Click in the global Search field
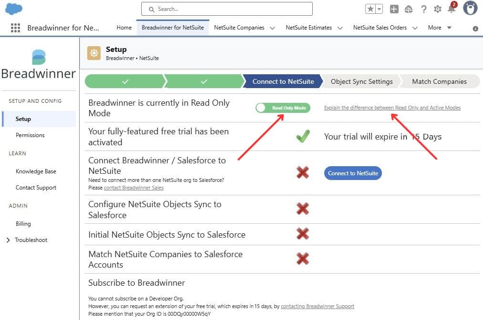The height and width of the screenshot is (320, 483). tap(226, 9)
